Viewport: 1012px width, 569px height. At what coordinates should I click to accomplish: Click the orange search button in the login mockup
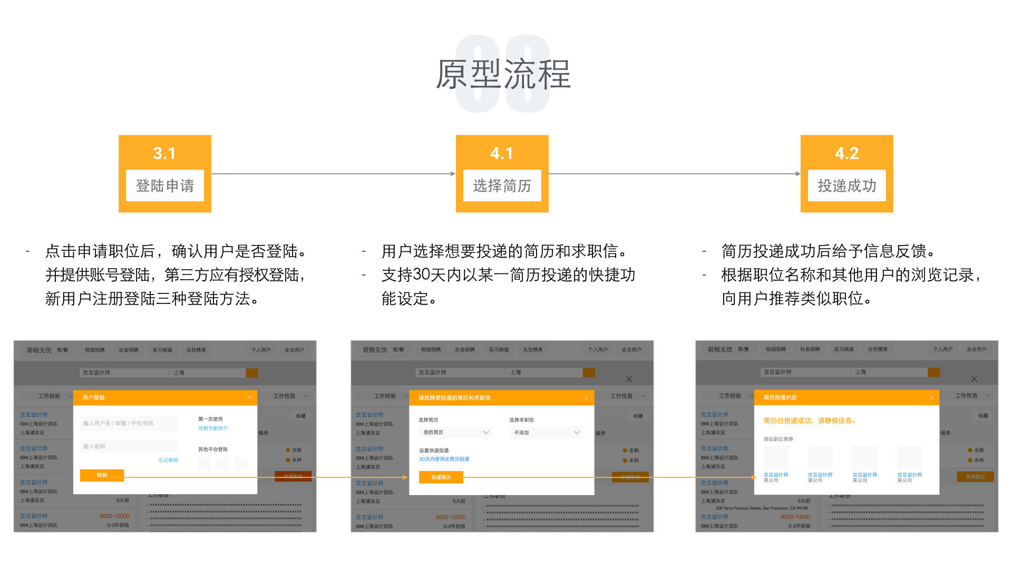tap(252, 372)
